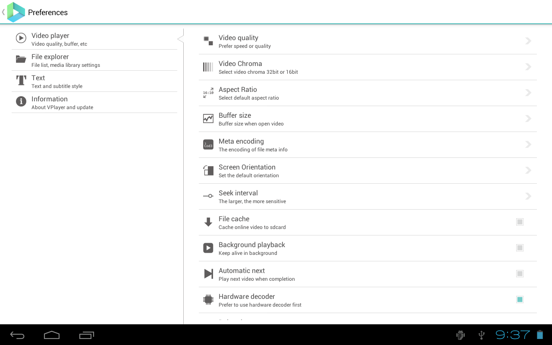This screenshot has height=345, width=552.
Task: Click the Automatic next skip icon
Action: (x=208, y=273)
